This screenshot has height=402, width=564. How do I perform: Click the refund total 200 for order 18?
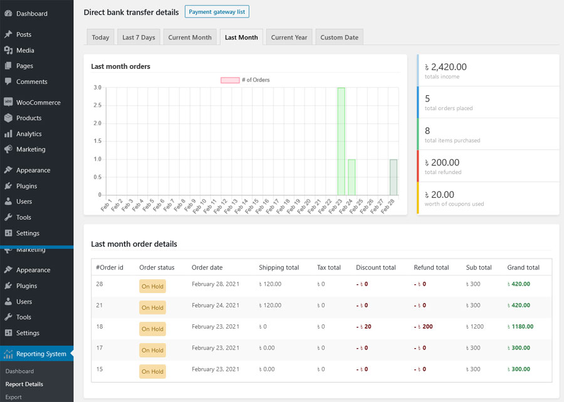tap(424, 327)
